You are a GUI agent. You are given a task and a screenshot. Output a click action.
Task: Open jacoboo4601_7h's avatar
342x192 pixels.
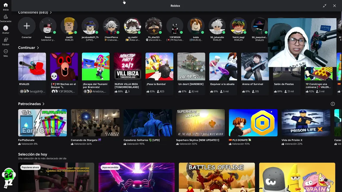pos(90,26)
